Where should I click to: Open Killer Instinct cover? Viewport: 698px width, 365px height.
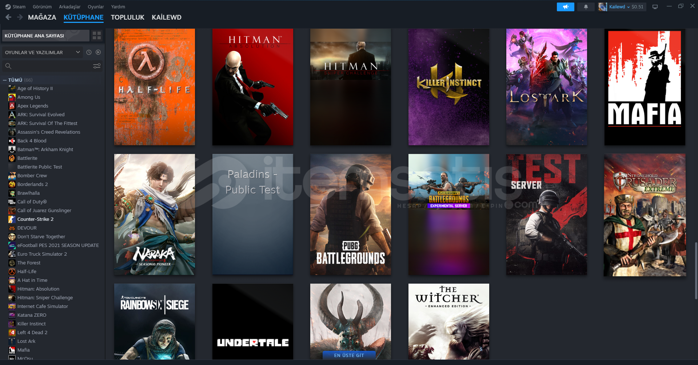click(x=449, y=87)
